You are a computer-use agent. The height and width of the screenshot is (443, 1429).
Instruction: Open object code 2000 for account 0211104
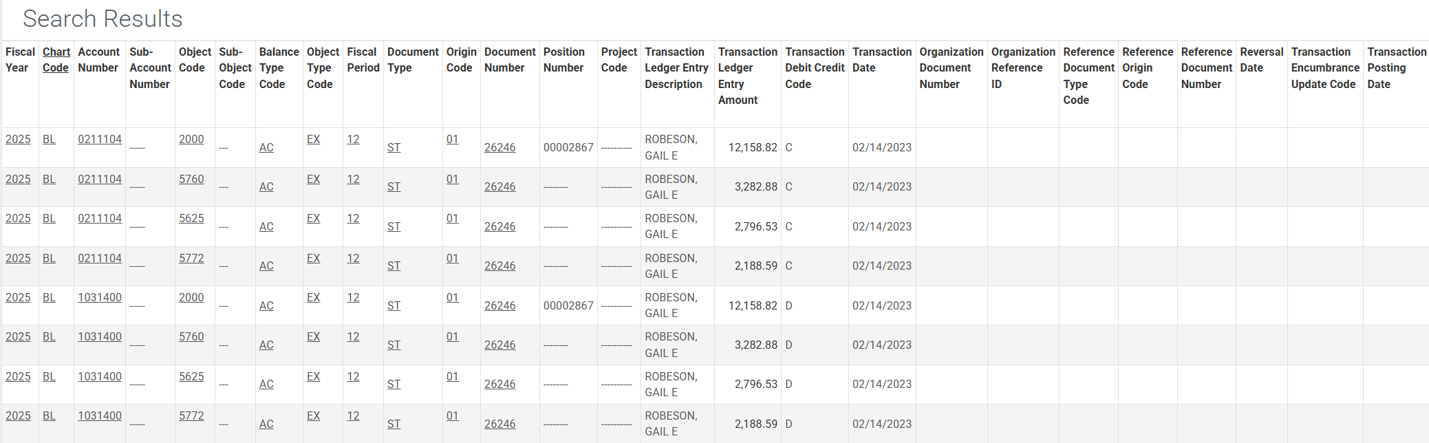[191, 139]
